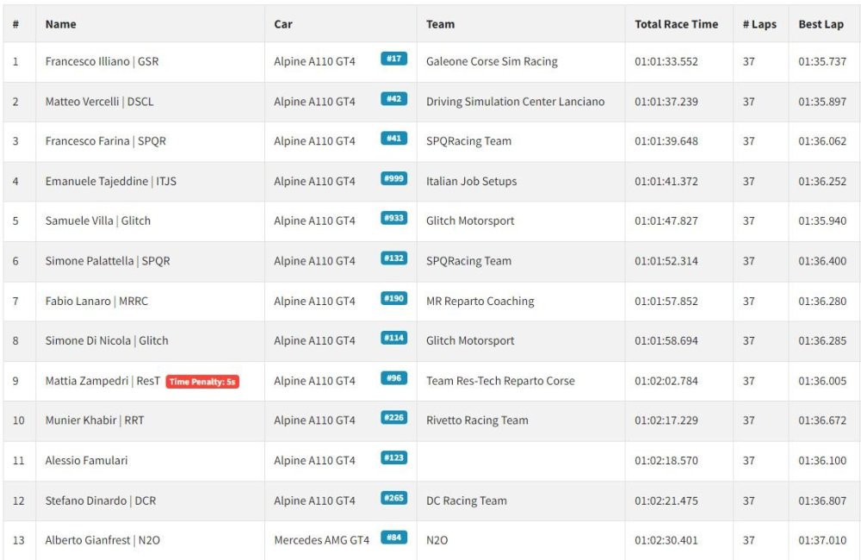Click the Total Race Time column header
This screenshot has width=861, height=560.
pos(677,24)
